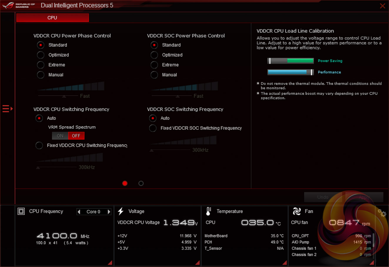Select Standard for VDDCR SOC Power Phase Control
Image resolution: width=389 pixels, height=267 pixels.
[154, 45]
